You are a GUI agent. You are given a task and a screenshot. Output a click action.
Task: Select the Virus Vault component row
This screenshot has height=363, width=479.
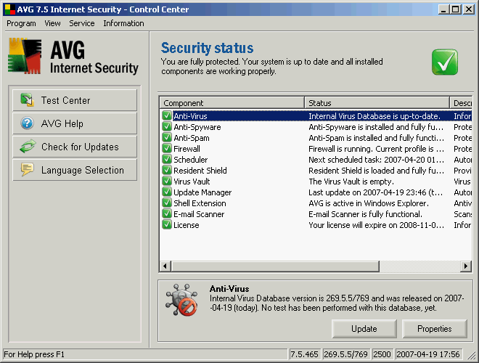(x=316, y=181)
